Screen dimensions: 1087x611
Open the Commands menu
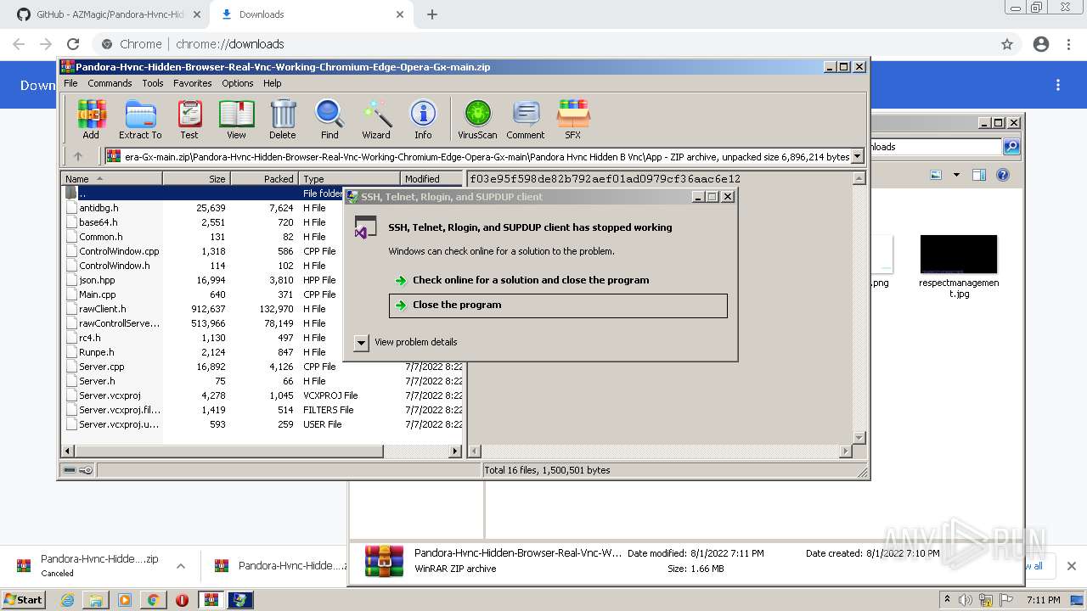pos(110,83)
